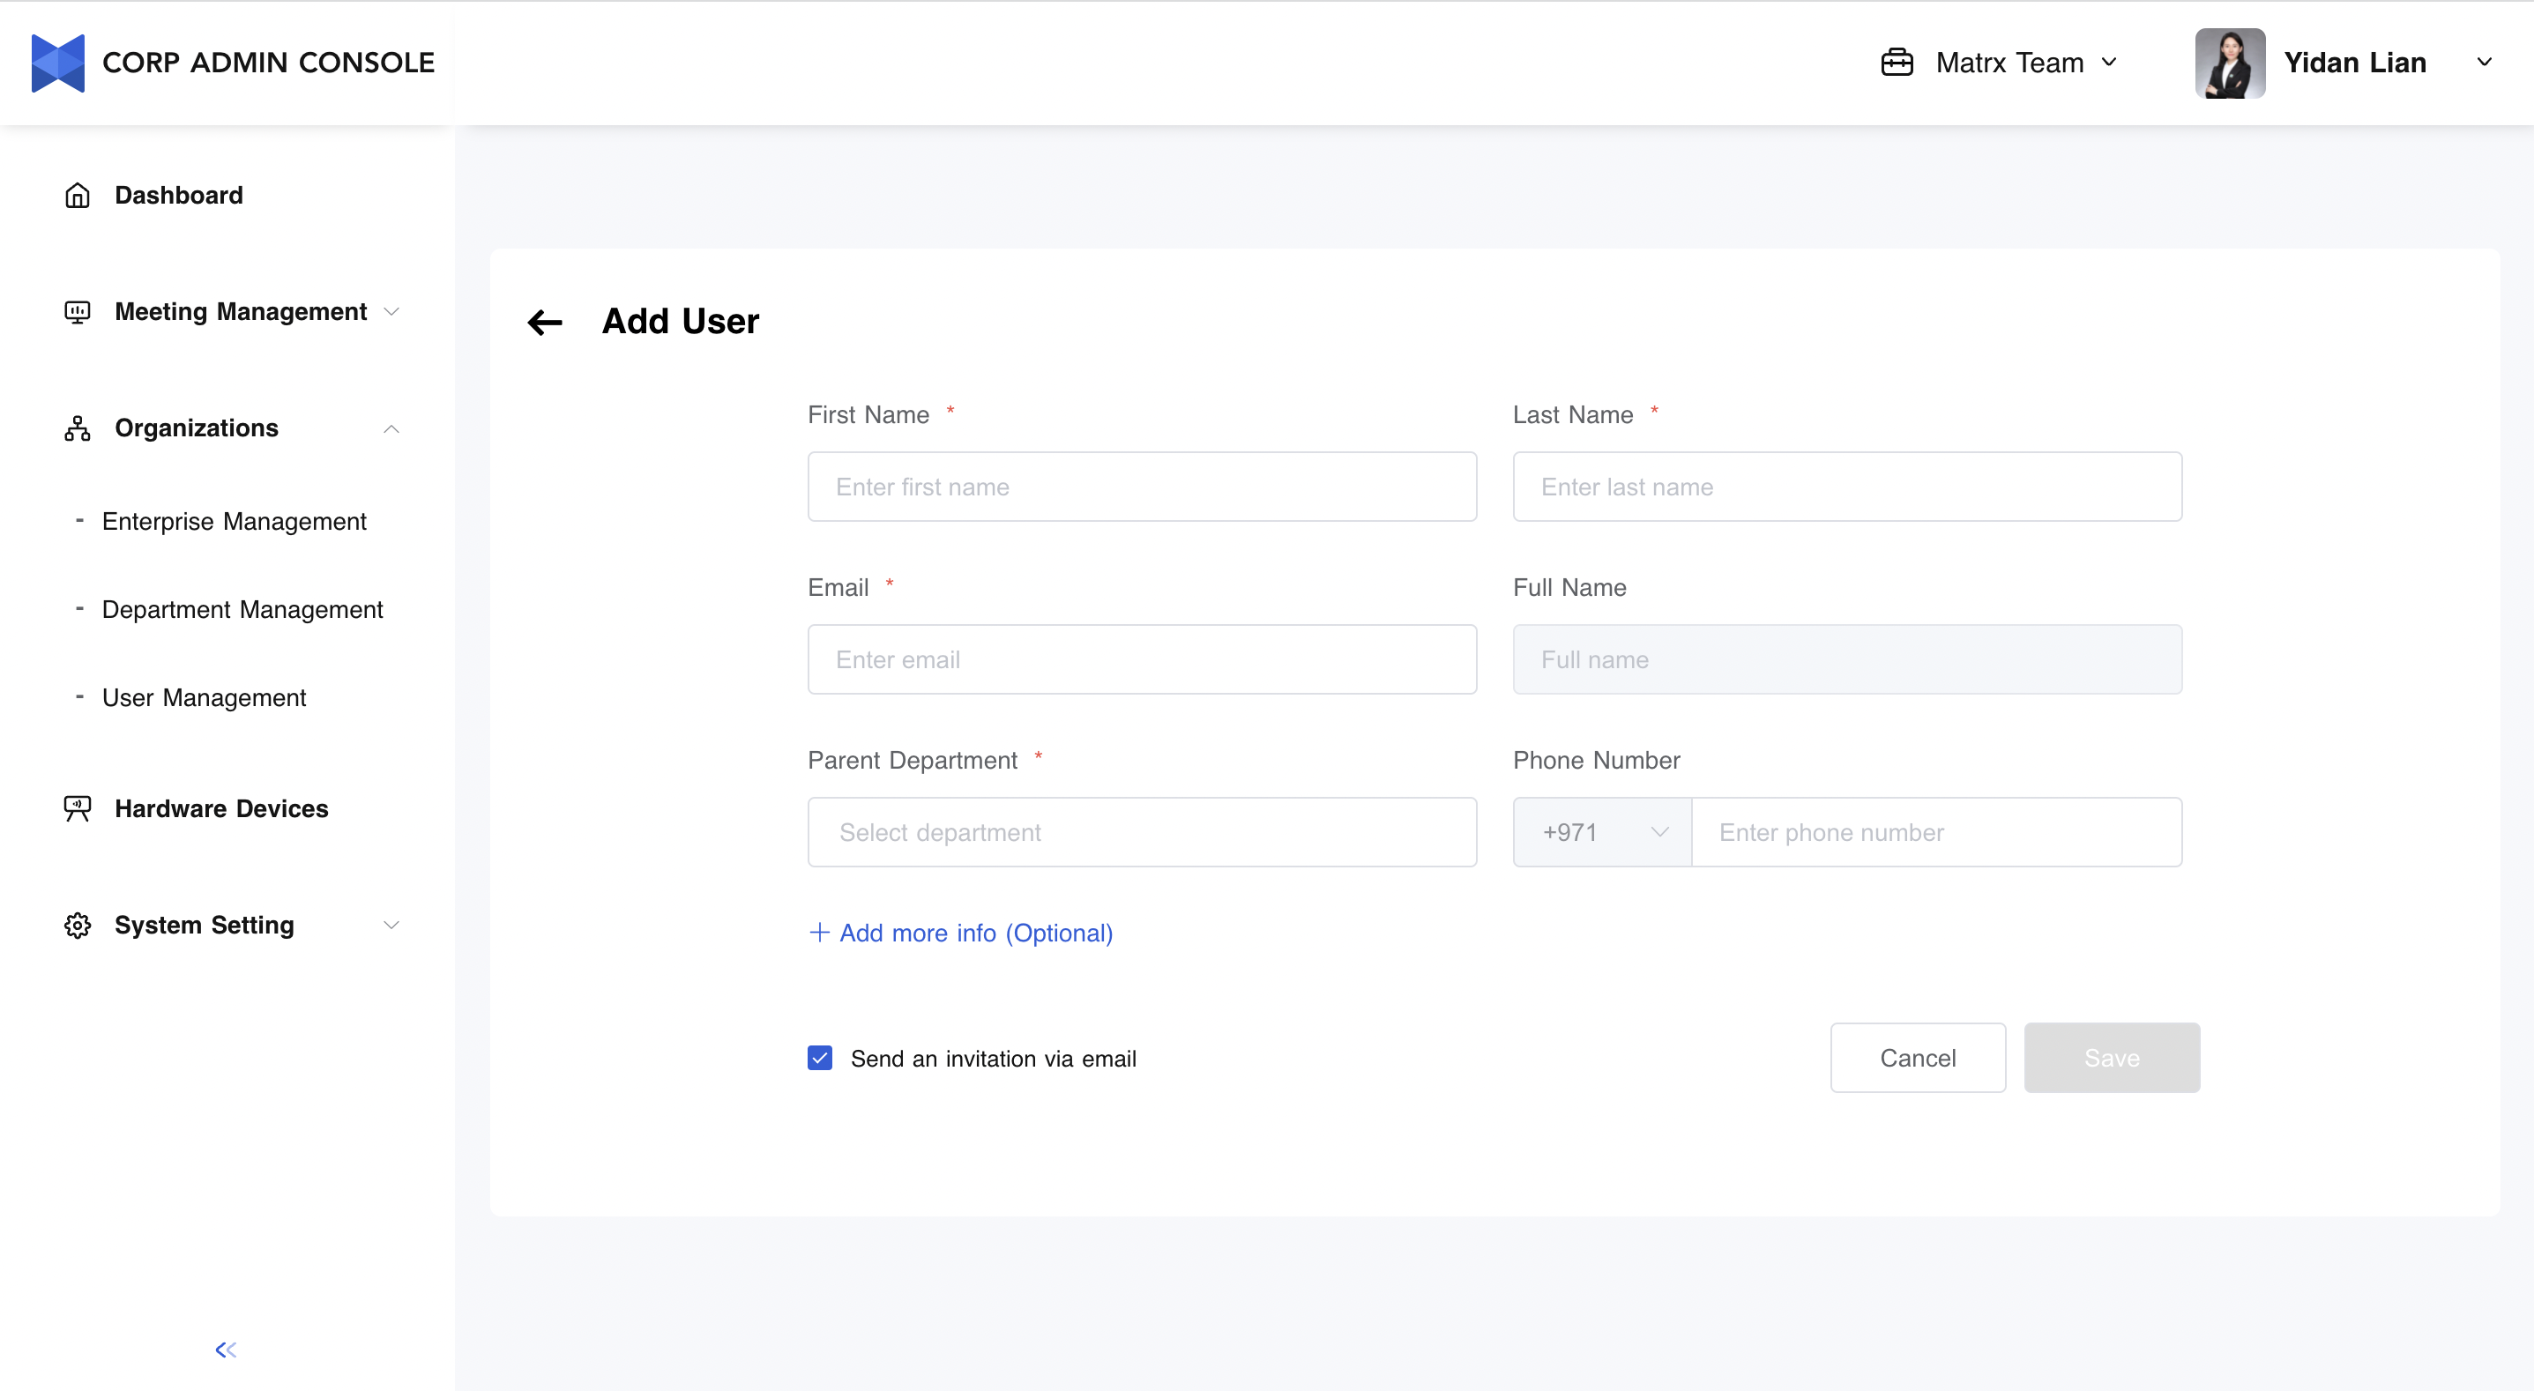
Task: Go to Department Management page
Action: 242,609
